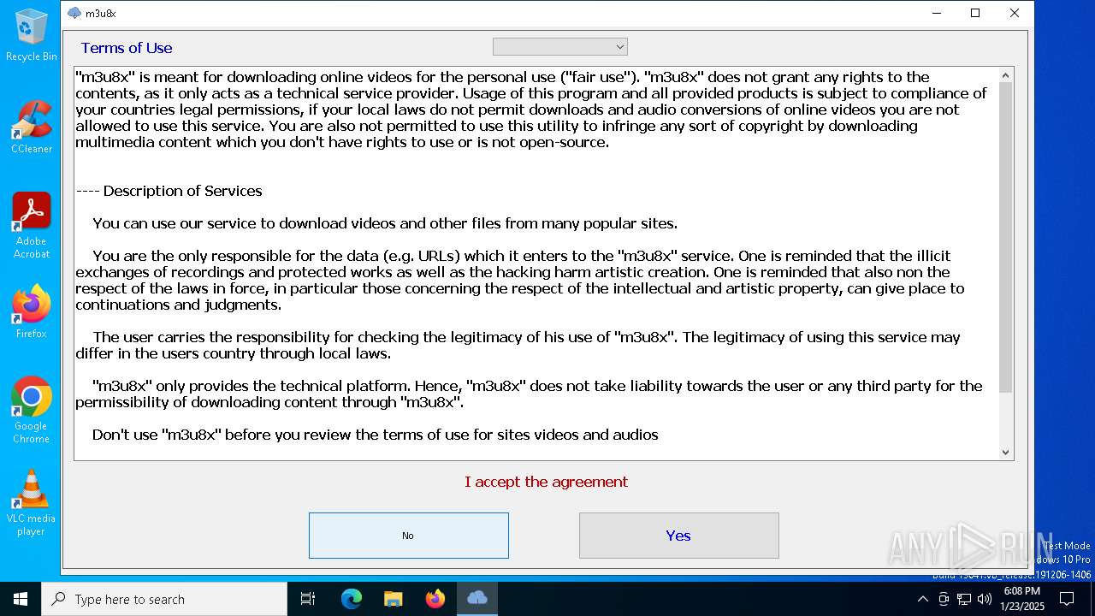Click the line 'Don't use "m3u8x" before you review'
Viewport: 1095px width, 616px height.
coord(375,435)
